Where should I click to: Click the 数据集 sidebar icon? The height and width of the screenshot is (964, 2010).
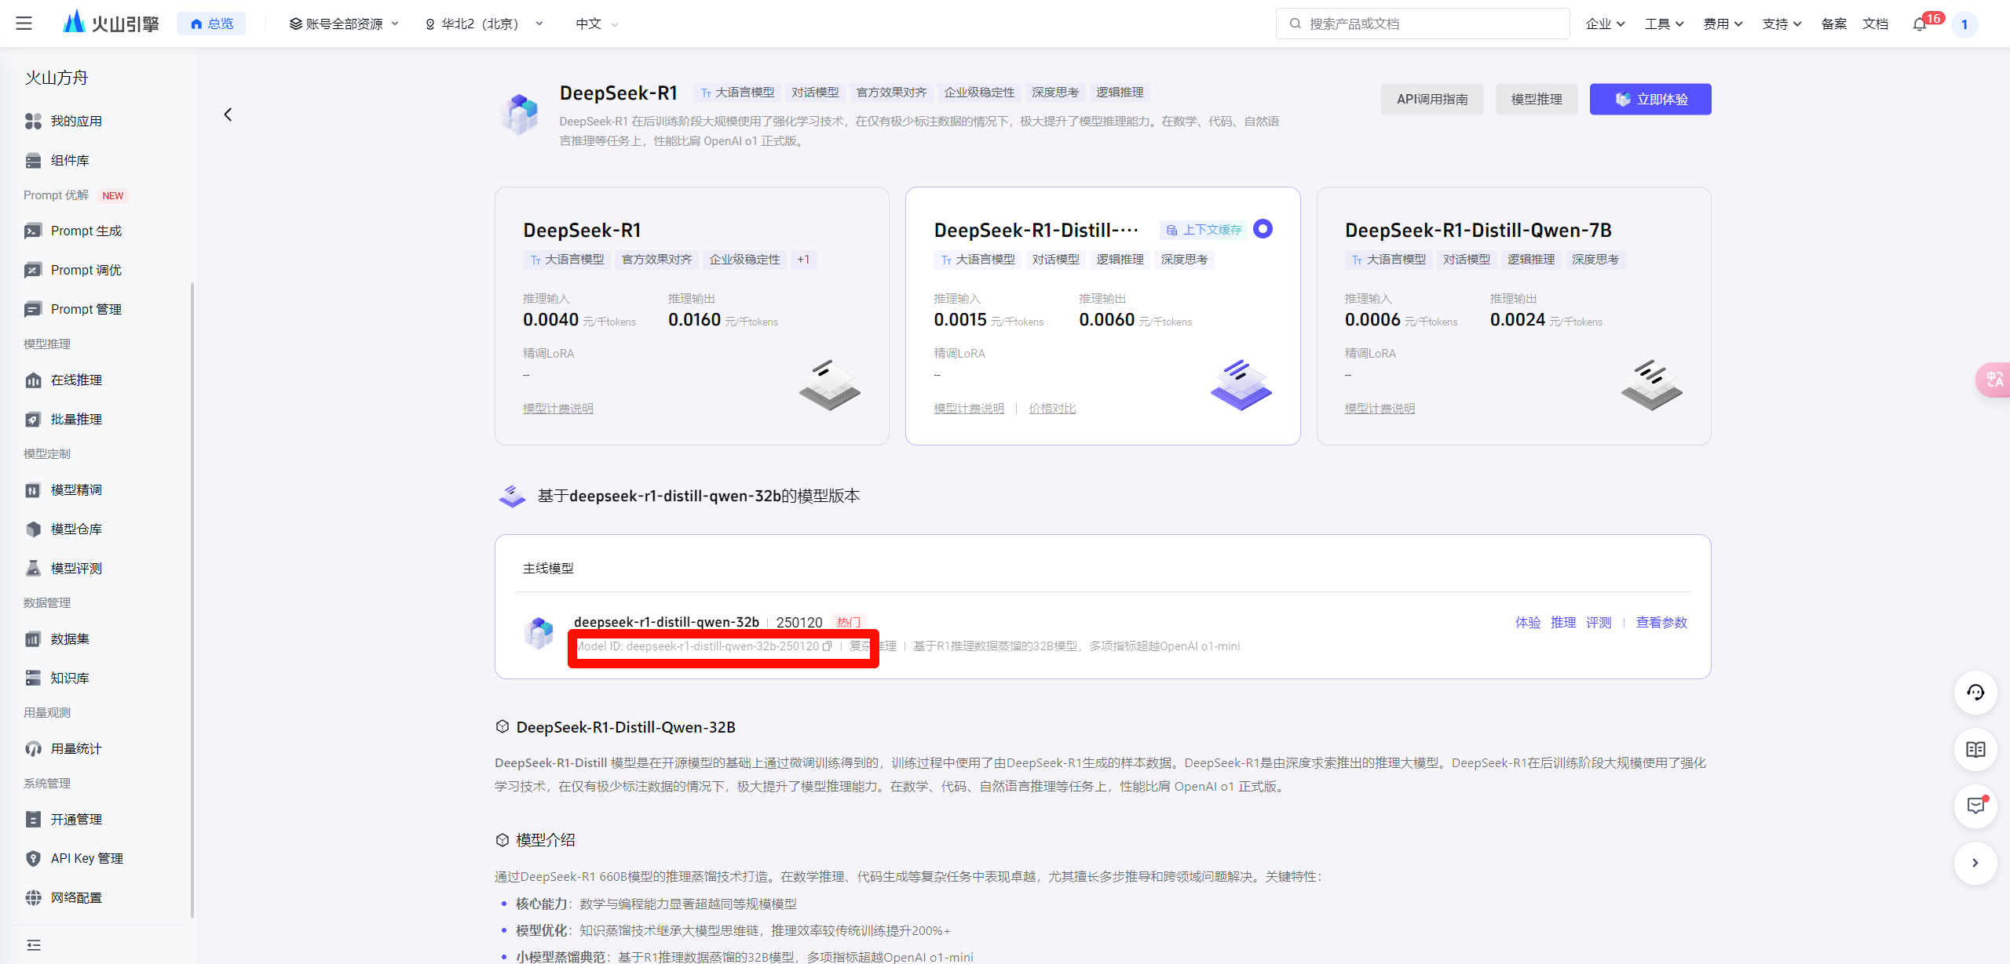coord(33,638)
